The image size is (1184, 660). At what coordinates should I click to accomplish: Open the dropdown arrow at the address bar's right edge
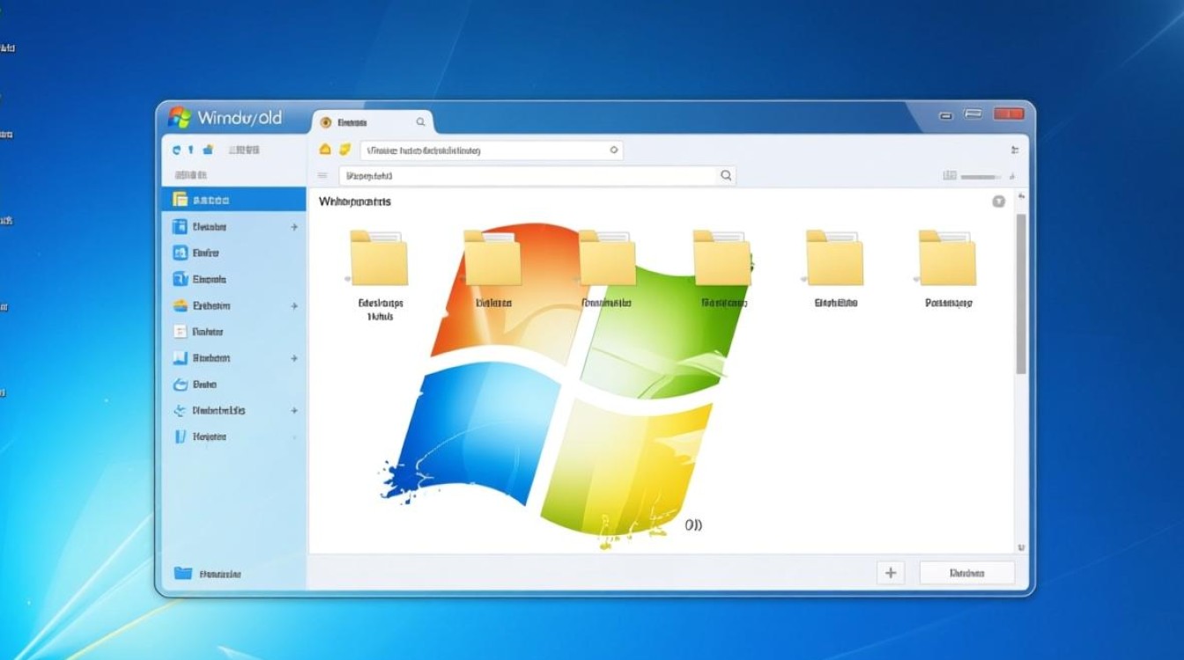click(x=614, y=150)
